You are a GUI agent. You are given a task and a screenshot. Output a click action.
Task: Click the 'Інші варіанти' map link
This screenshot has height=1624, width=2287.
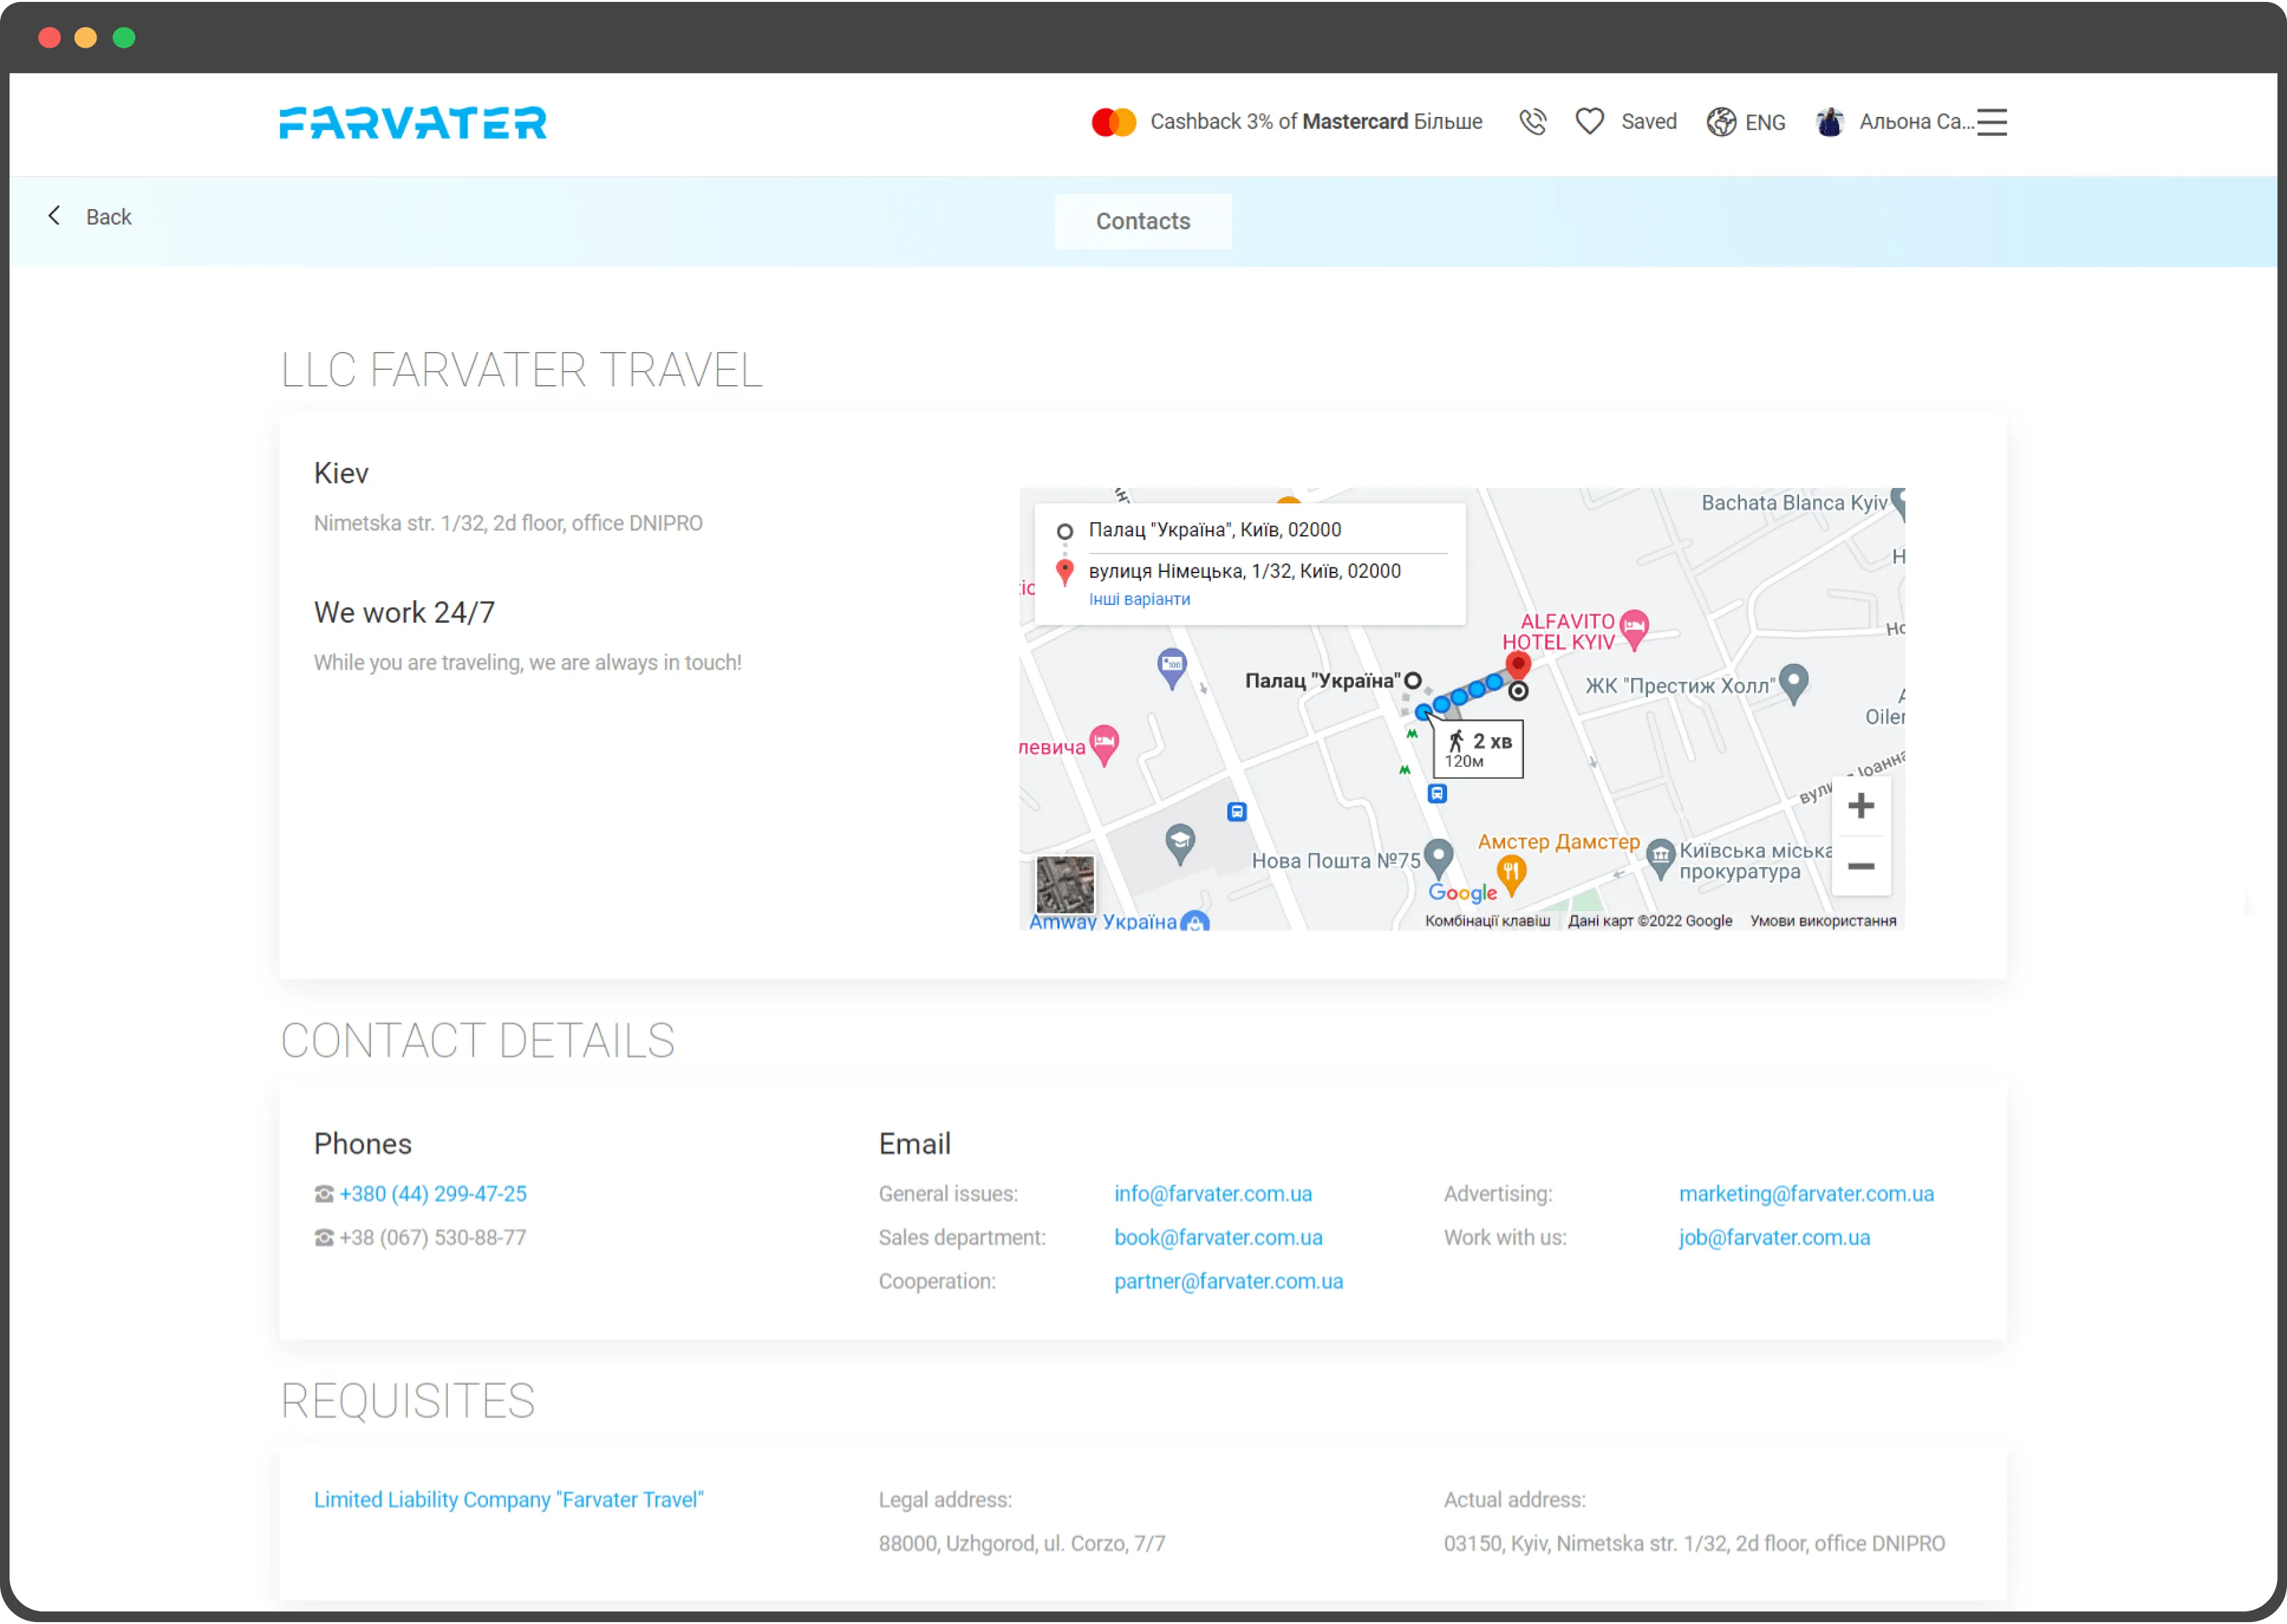[x=1138, y=599]
